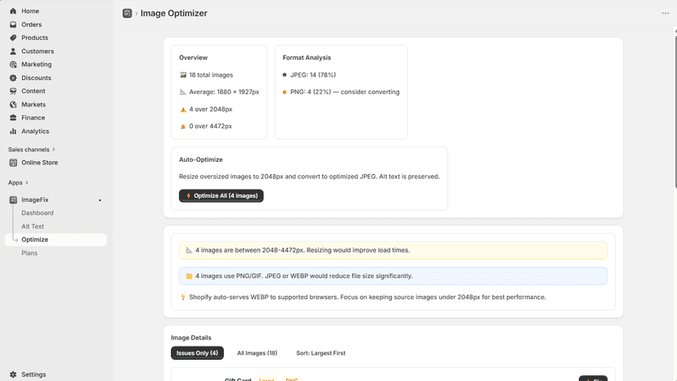Open ImageFix Dashboard sub-item
Screen dimensions: 677x381
coord(38,213)
